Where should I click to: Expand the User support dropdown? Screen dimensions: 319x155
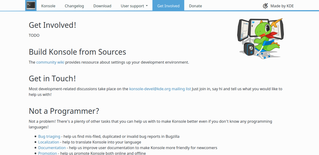[x=134, y=6]
